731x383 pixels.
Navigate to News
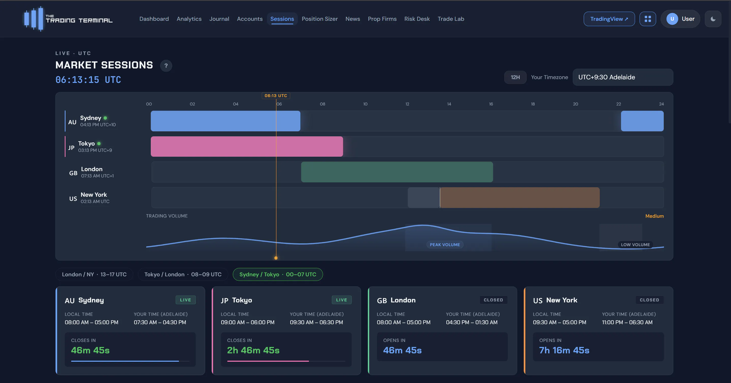pyautogui.click(x=352, y=19)
